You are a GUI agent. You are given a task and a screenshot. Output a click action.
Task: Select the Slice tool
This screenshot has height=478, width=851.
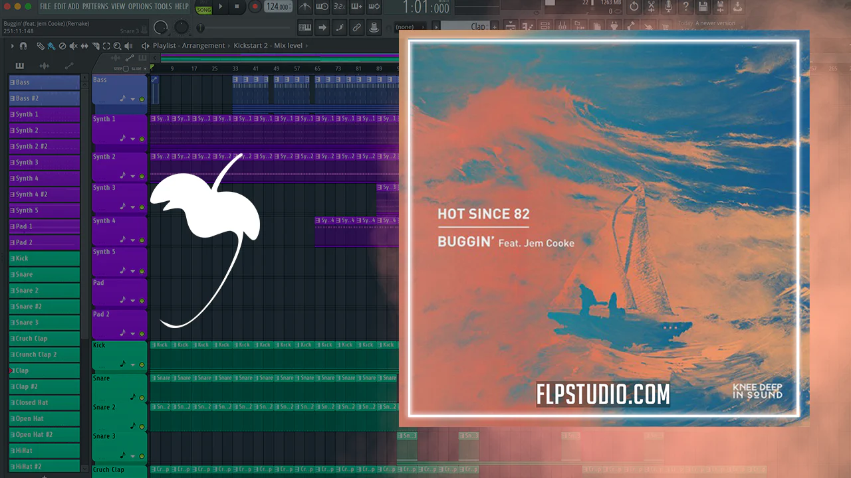click(96, 46)
